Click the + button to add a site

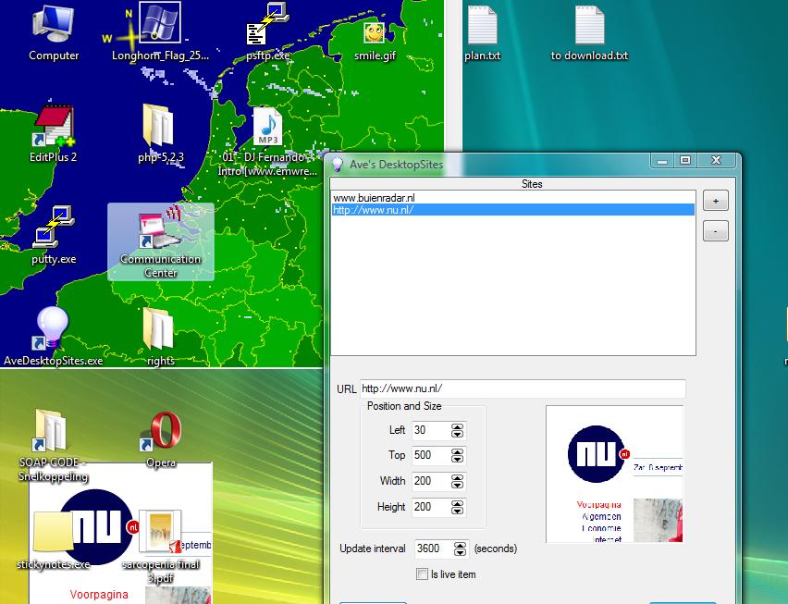click(715, 201)
